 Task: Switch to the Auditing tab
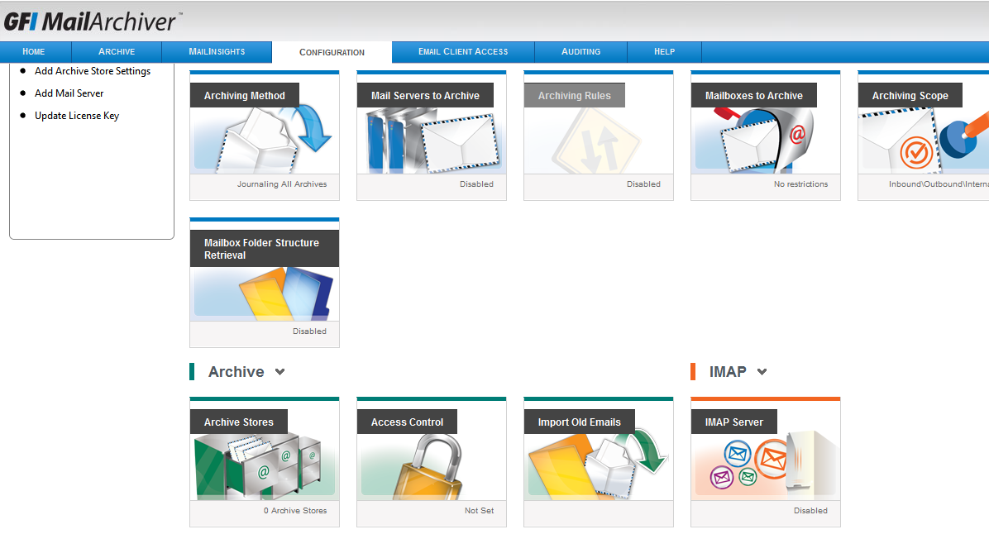coord(580,52)
